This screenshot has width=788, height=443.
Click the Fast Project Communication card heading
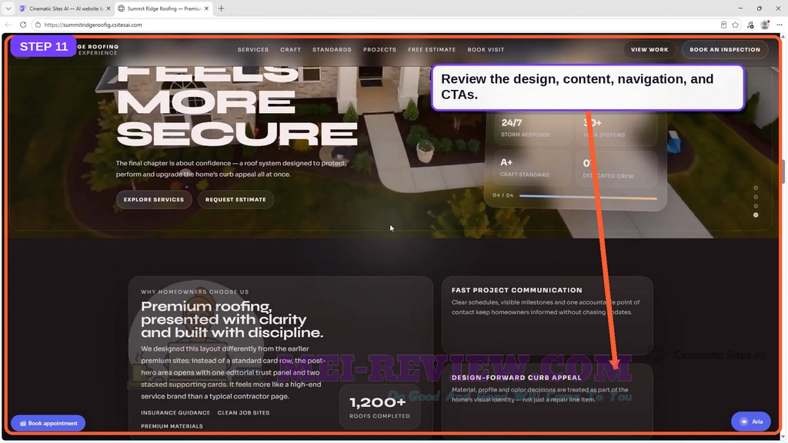click(516, 290)
